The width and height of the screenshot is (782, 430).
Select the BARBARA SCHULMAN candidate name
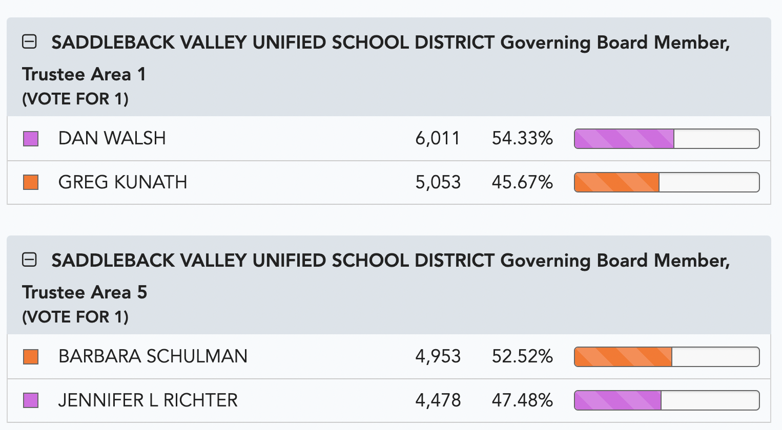click(x=153, y=356)
